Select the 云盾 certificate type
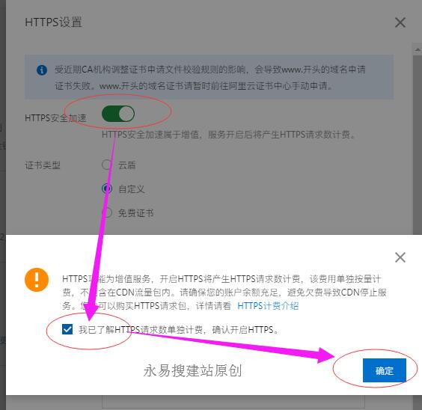The image size is (422, 410). coord(106,165)
